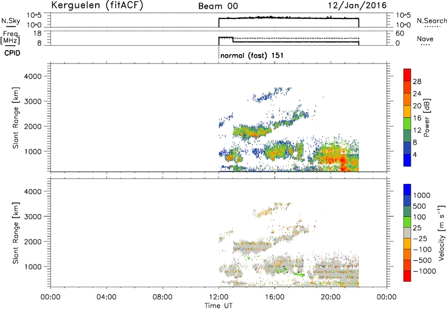This screenshot has height=309, width=447.
Task: Click the 'Power [dB]' colorbar title
Action: click(426, 118)
